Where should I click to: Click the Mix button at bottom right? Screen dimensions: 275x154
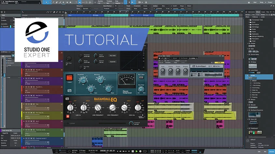(265, 151)
